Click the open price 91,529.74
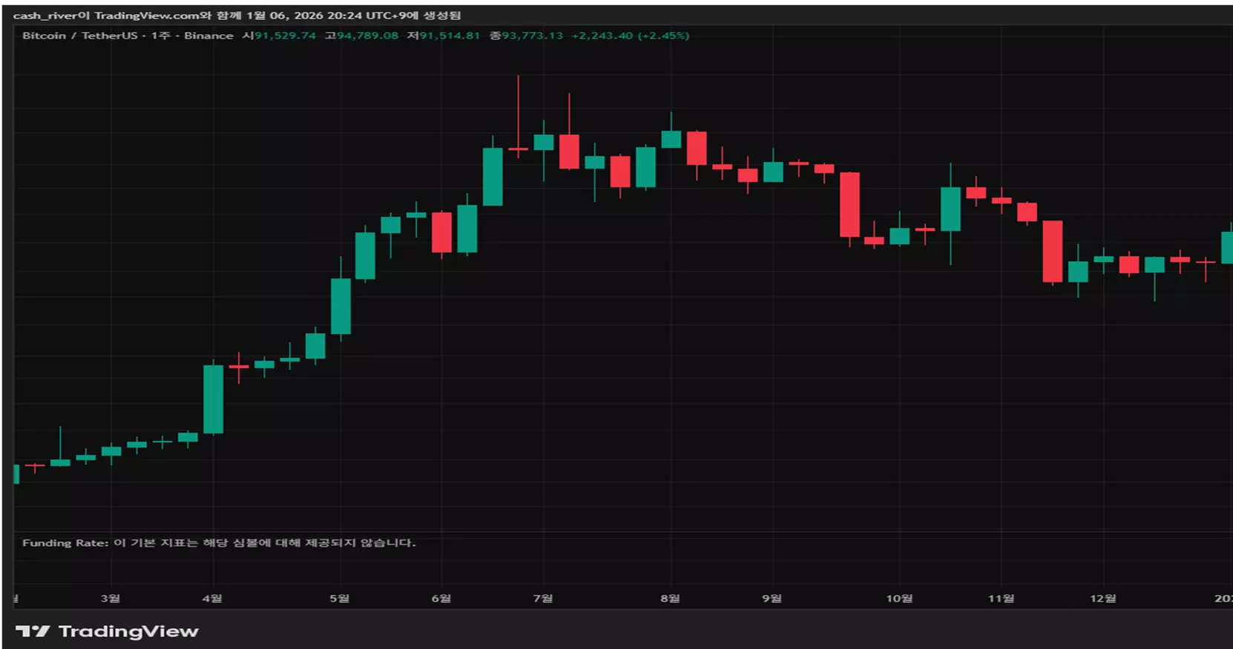 [x=285, y=36]
